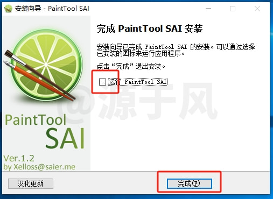Select the heading 完成 PaintTool SAI 安装
The height and width of the screenshot is (199, 273).
[x=150, y=29]
